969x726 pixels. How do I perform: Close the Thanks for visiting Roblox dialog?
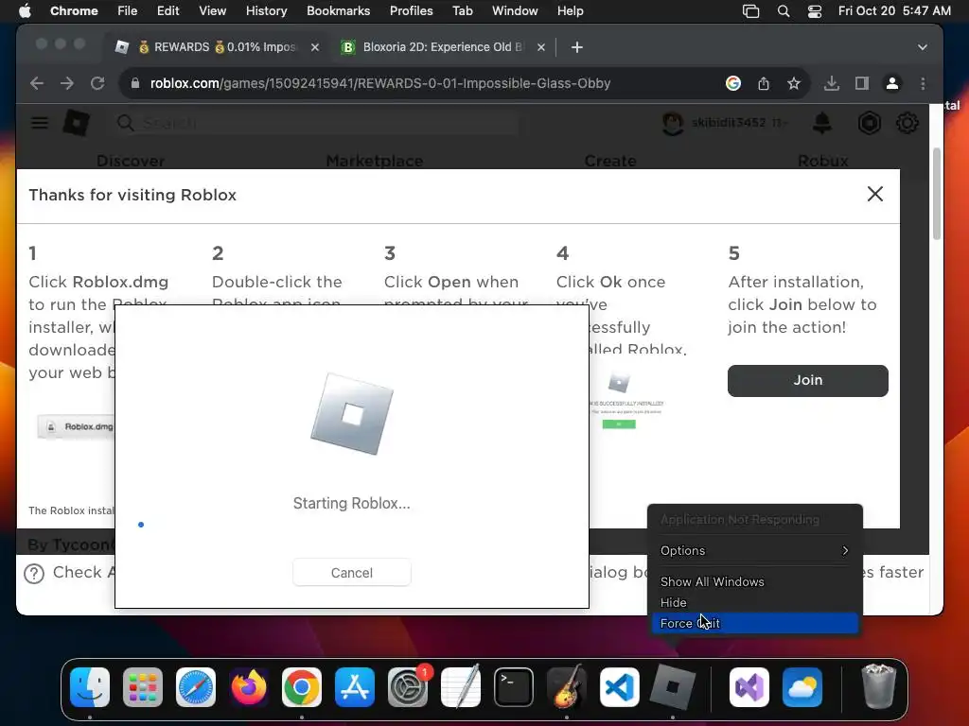tap(875, 194)
